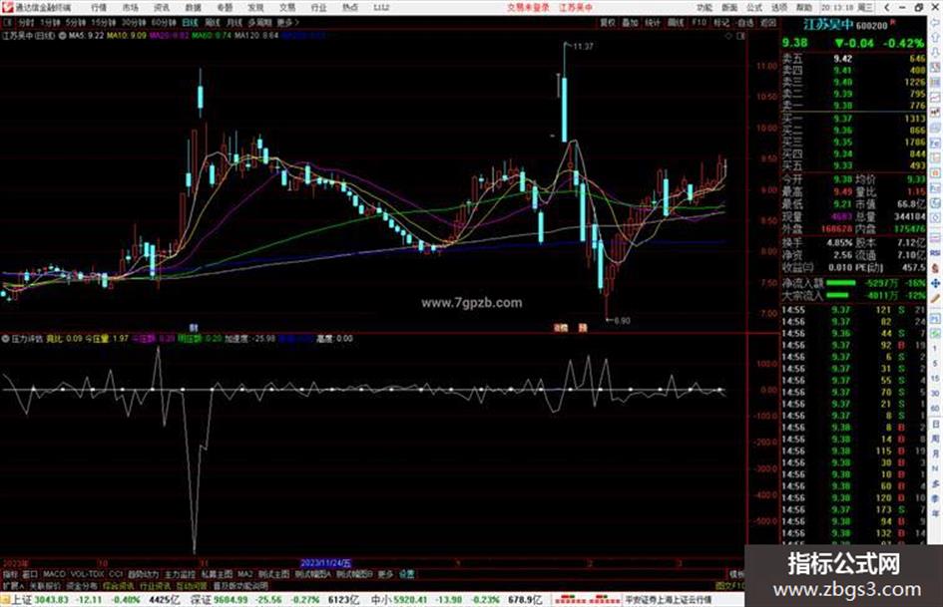Select the CCI indicator tab
Screen dimensions: 943x607
(116, 574)
